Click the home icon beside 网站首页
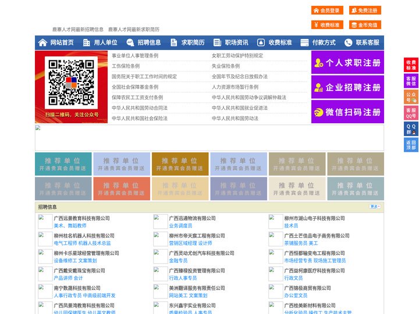Screen dimensions: 419x314 pos(42,42)
